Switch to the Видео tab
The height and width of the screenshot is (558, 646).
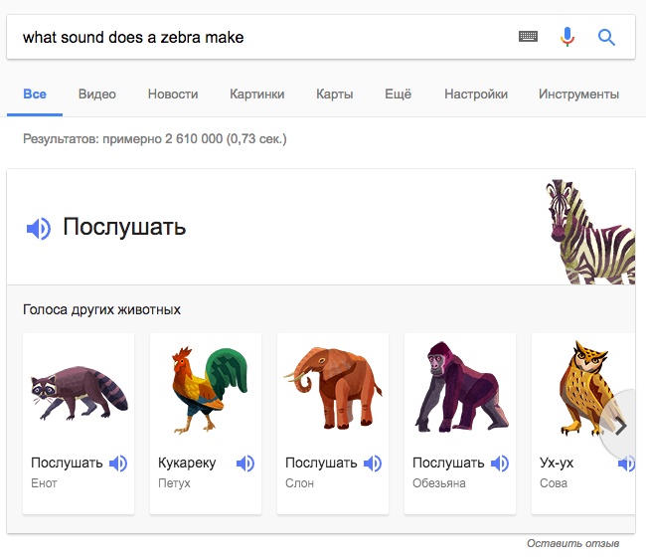click(97, 94)
